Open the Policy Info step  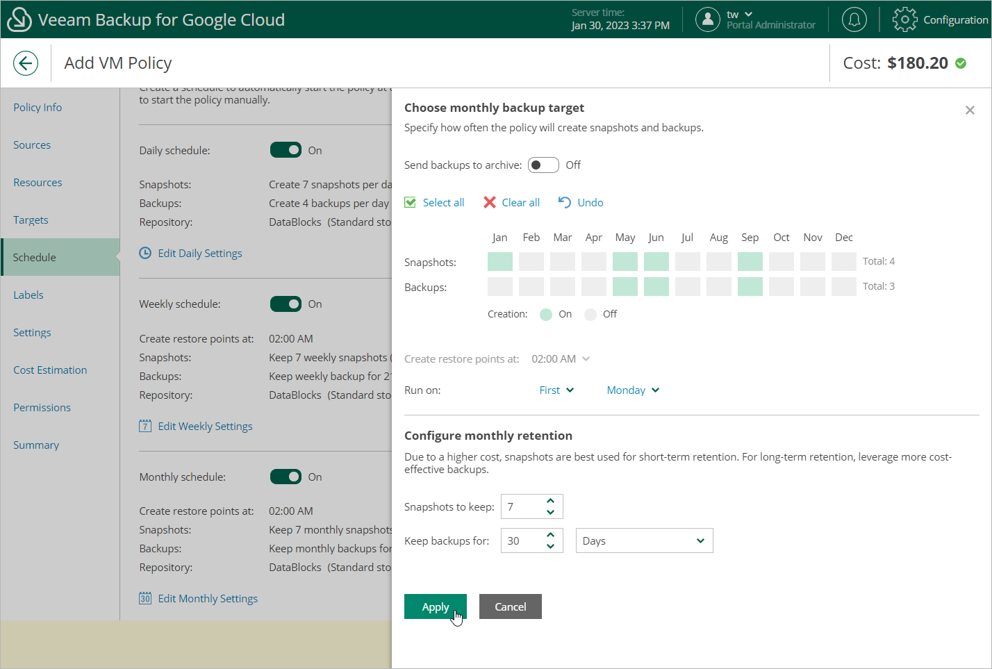tap(38, 108)
